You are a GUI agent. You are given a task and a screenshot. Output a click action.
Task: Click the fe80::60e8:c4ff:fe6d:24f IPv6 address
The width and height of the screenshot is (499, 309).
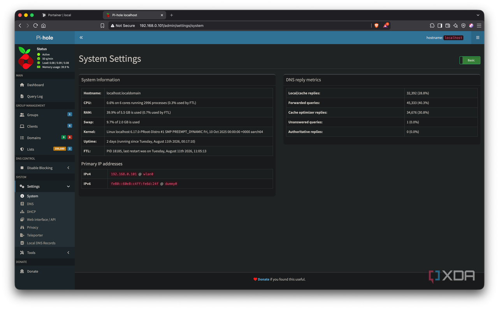tap(135, 184)
